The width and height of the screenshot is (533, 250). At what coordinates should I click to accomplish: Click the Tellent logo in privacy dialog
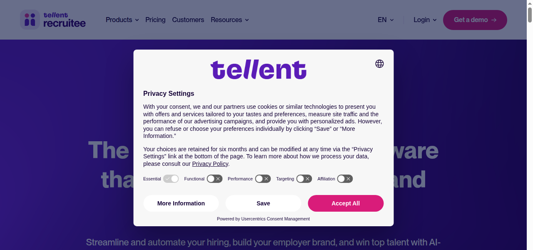pyautogui.click(x=258, y=70)
